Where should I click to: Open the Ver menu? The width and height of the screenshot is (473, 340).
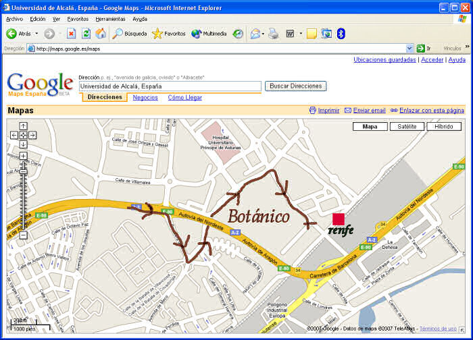[56, 19]
